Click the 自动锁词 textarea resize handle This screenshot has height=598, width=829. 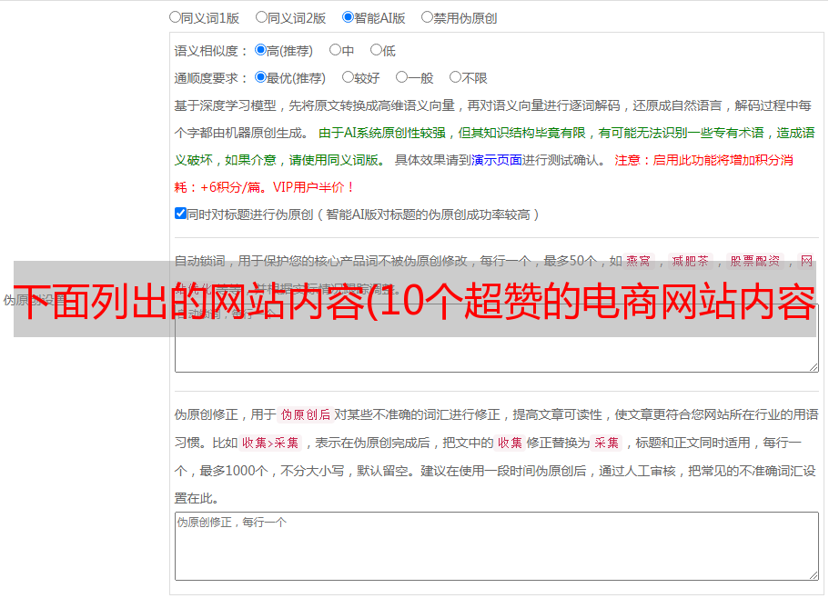(813, 366)
